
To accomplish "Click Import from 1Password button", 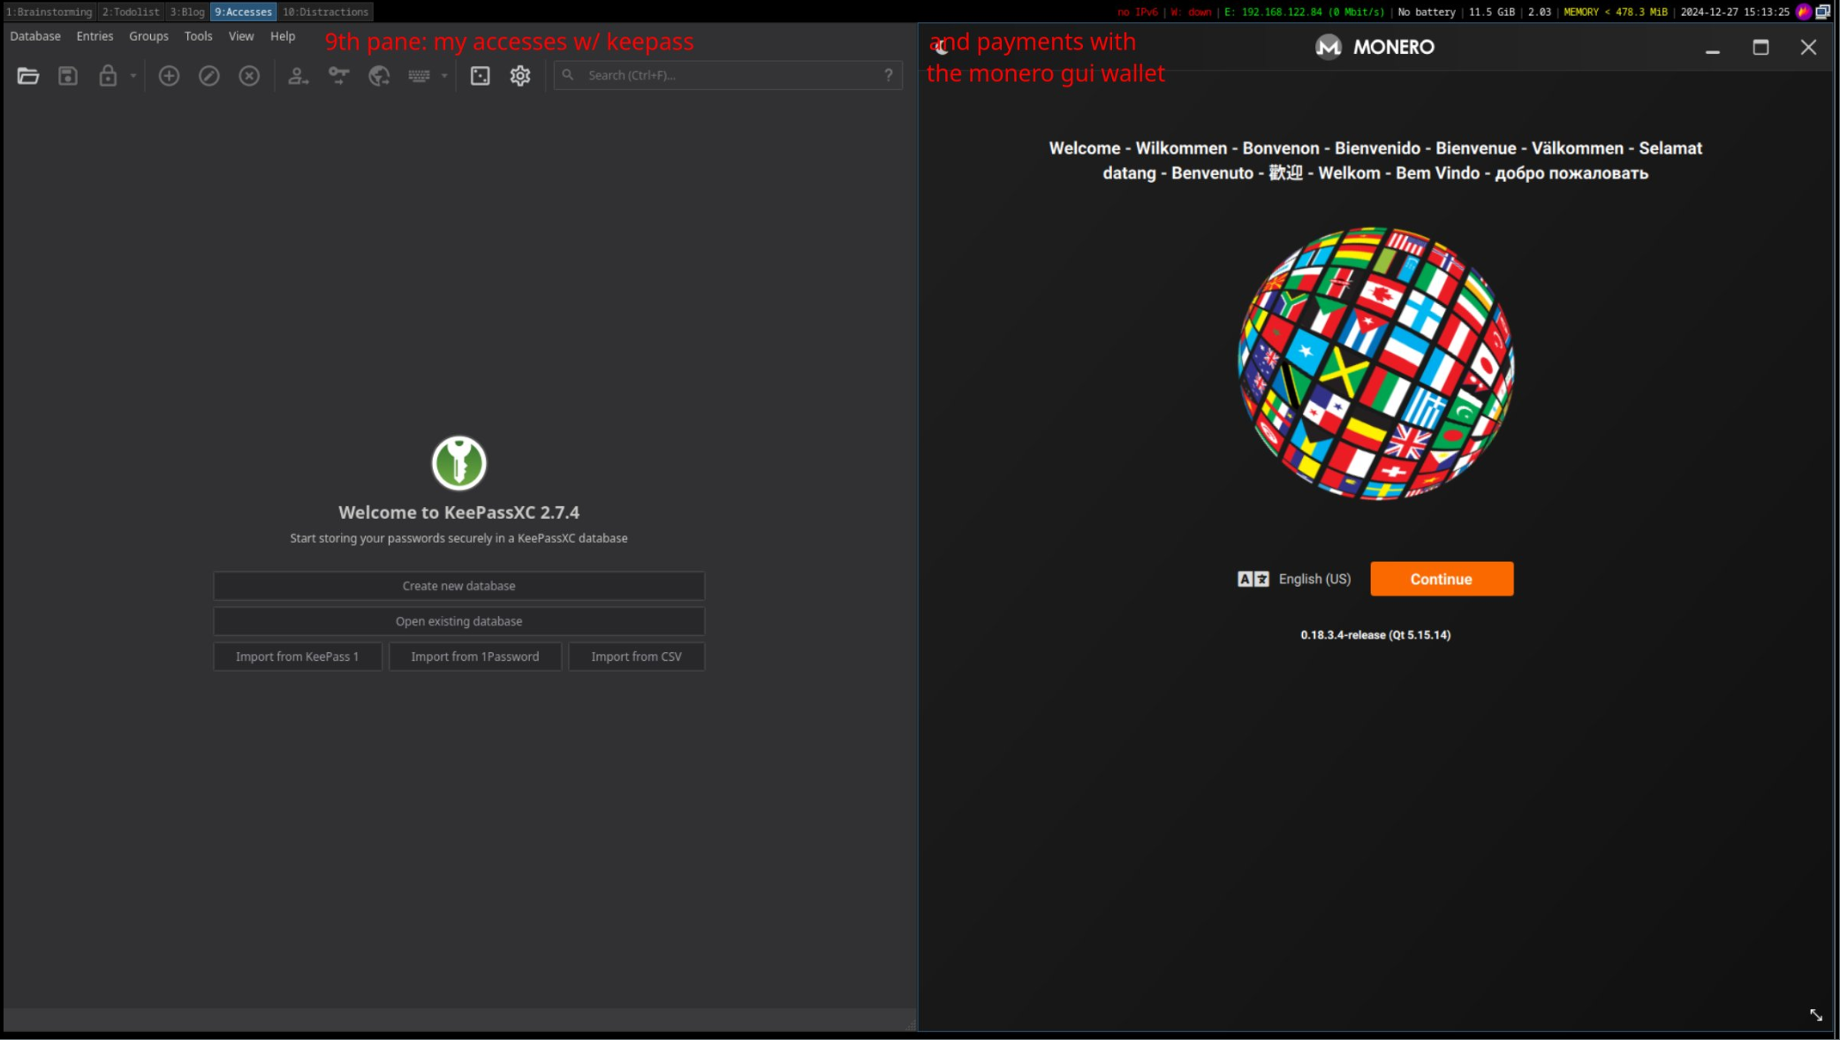I will point(475,657).
